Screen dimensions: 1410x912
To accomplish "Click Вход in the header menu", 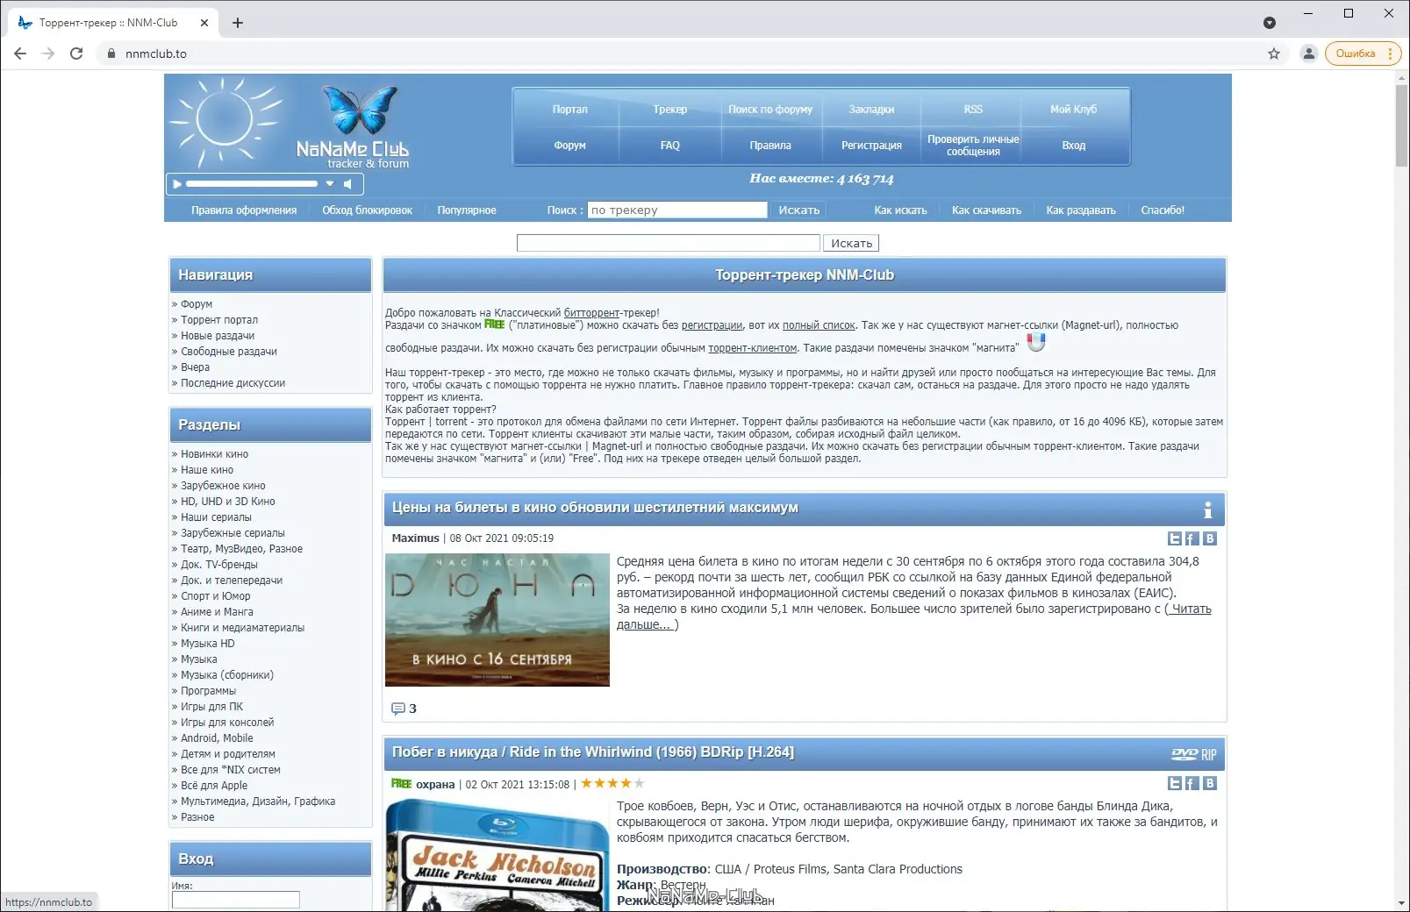I will pos(1074,146).
